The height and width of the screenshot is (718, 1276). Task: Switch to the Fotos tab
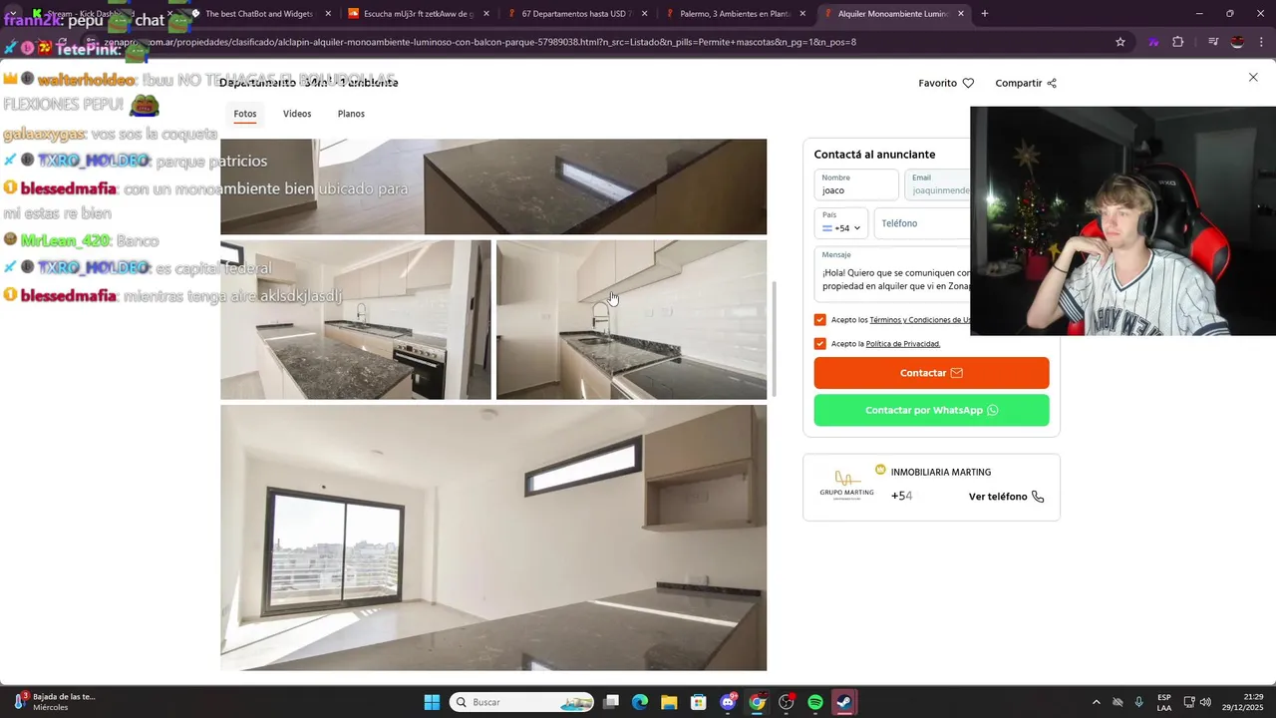pyautogui.click(x=245, y=114)
